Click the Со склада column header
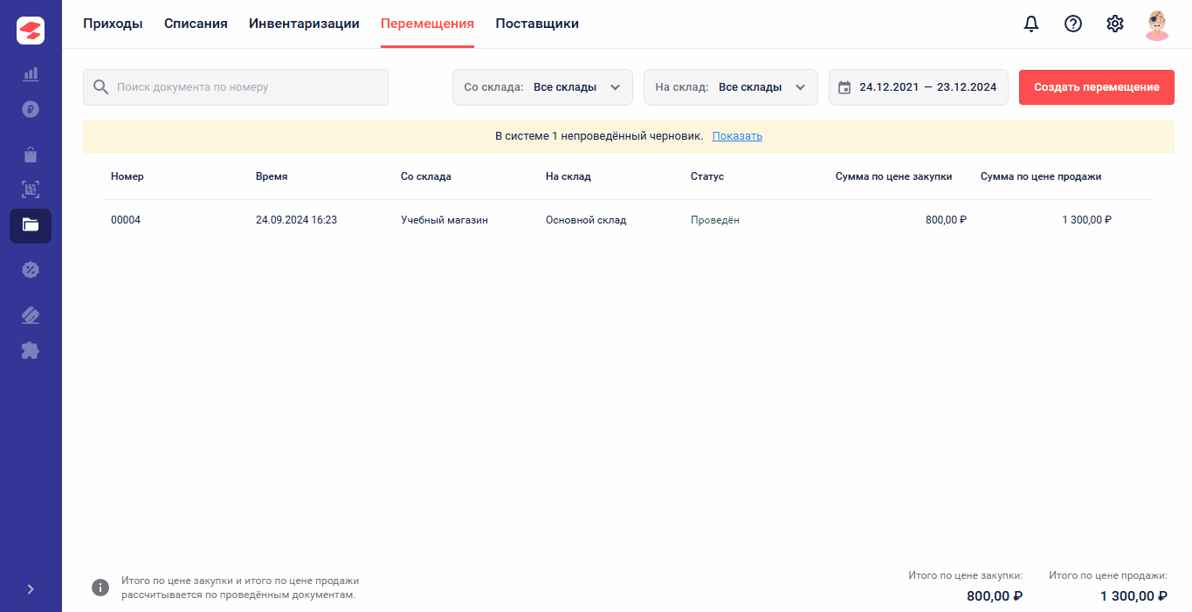This screenshot has height=612, width=1192. point(426,176)
